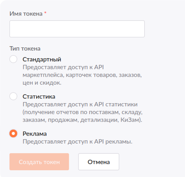
Task: Click the Тип токена section heading
Action: tap(25, 49)
